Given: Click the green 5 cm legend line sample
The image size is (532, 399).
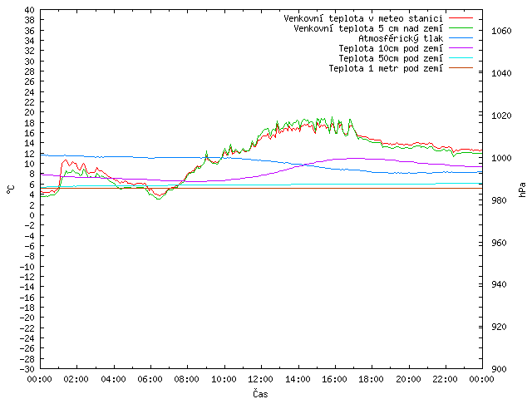Looking at the screenshot, I should [x=461, y=27].
